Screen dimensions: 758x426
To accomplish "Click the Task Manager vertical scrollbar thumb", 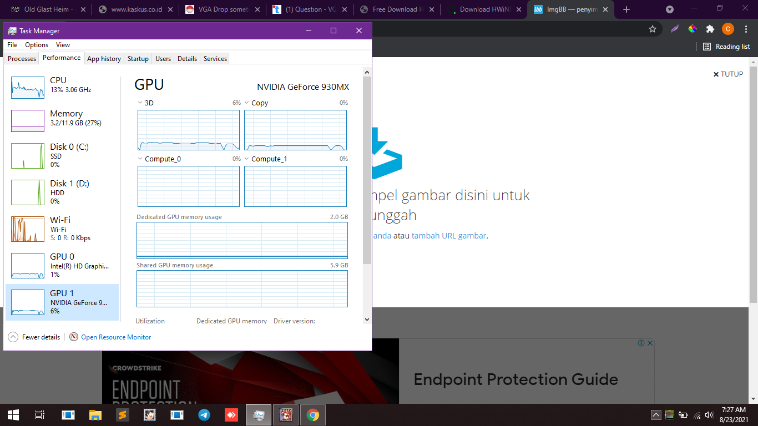I will 367,170.
